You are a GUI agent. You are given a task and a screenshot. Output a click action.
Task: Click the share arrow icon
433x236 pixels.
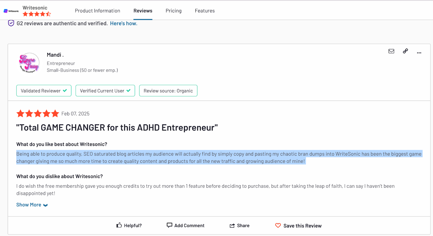coord(232,226)
